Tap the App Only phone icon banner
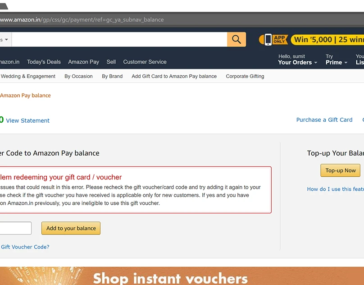This screenshot has height=285, width=364. click(x=273, y=40)
